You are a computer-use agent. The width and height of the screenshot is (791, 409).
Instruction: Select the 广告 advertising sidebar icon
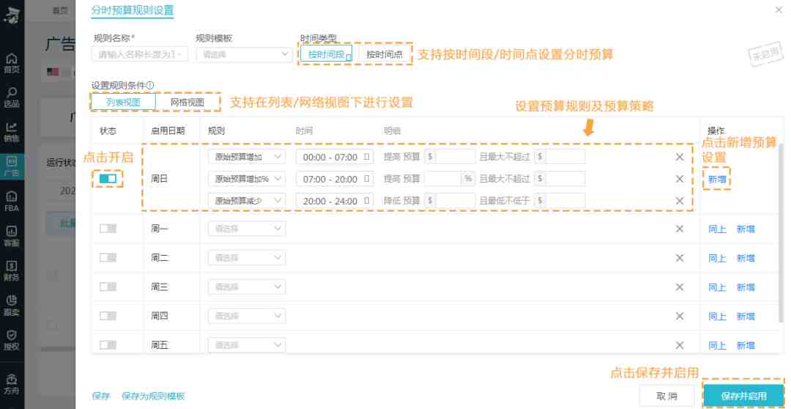coord(11,166)
